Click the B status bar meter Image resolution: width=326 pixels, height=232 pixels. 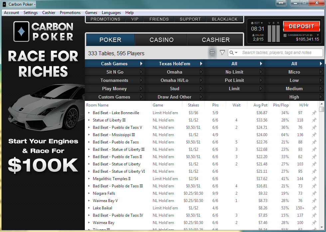273,34
